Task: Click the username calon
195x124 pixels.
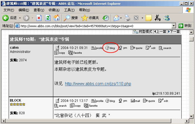Action: pyautogui.click(x=14, y=48)
